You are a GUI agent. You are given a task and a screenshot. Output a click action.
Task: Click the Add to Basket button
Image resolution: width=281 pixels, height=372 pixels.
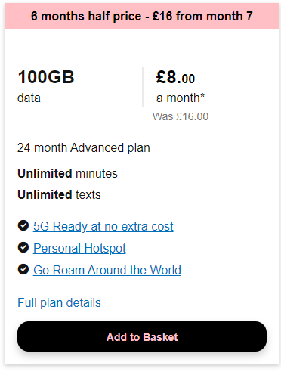(x=142, y=336)
